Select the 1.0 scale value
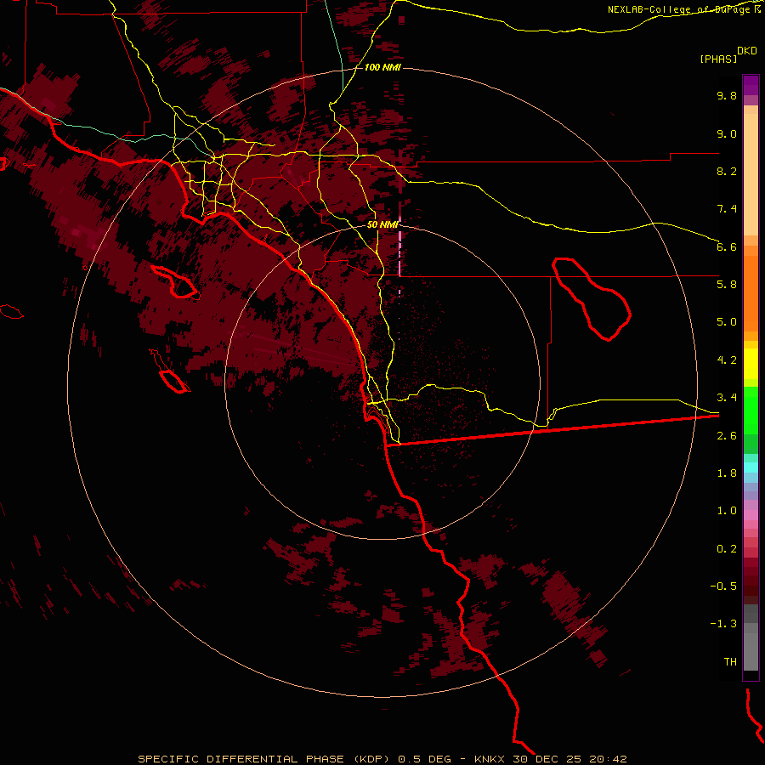765x765 pixels. (x=727, y=511)
